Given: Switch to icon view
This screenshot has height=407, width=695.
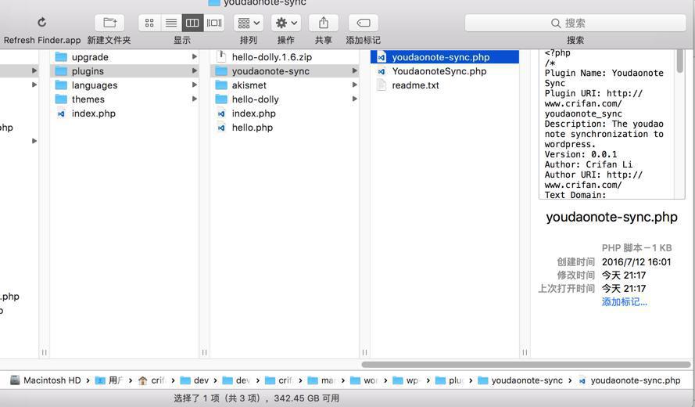Looking at the screenshot, I should (149, 23).
